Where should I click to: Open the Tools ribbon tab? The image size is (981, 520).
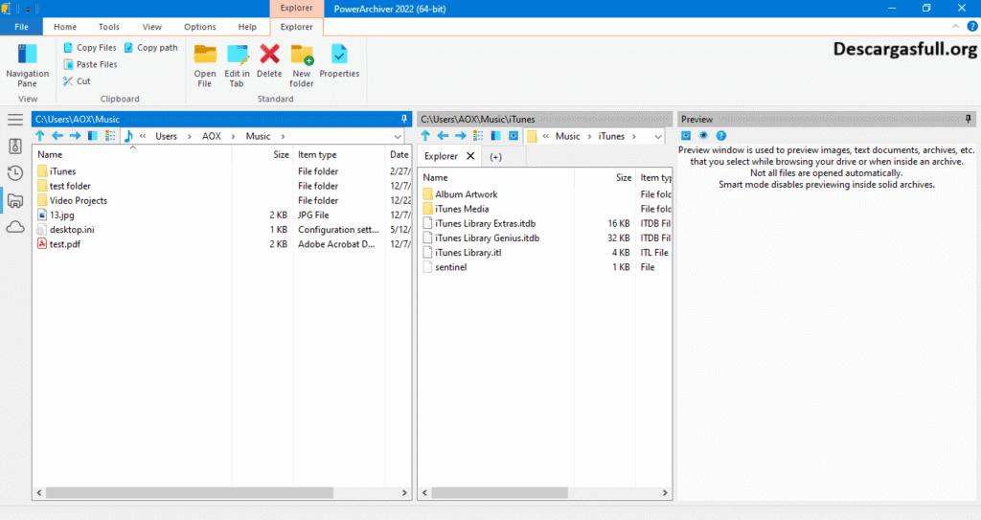[x=109, y=28]
